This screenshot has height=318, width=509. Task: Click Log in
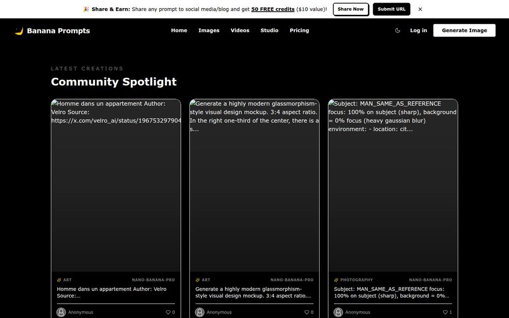point(418,31)
